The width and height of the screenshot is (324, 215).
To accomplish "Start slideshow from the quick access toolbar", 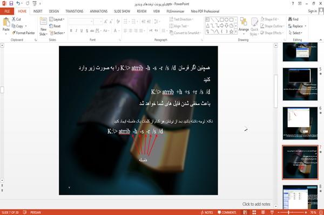I will (35, 4).
